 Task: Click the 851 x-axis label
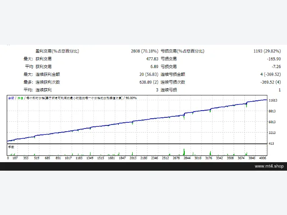(x=58, y=158)
